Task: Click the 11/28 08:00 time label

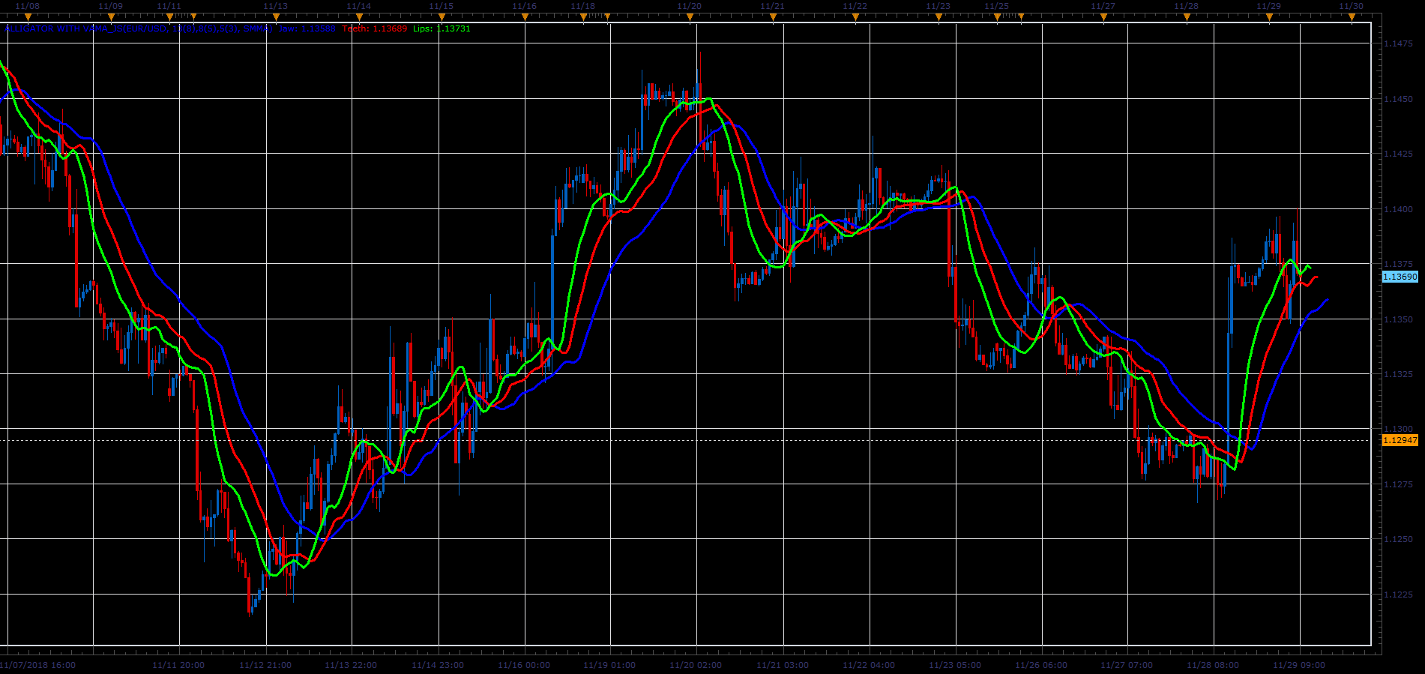Action: tap(1213, 665)
